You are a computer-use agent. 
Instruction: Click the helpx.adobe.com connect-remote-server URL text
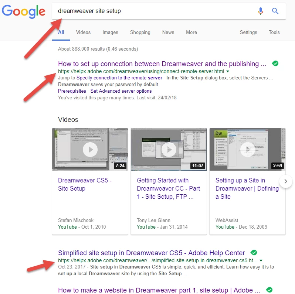(x=141, y=71)
